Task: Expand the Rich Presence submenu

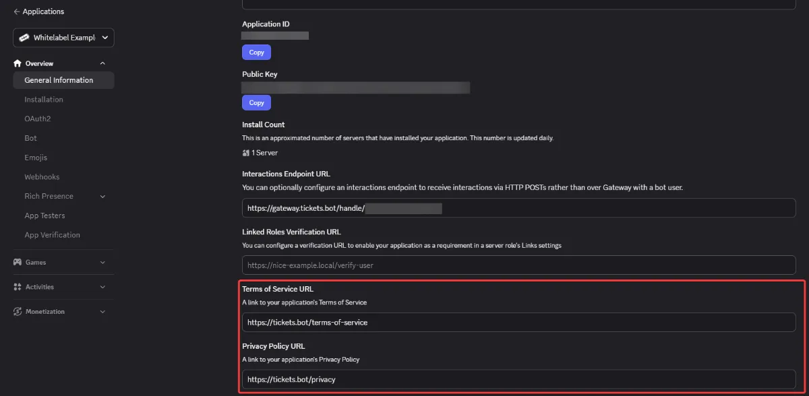Action: [x=102, y=197]
